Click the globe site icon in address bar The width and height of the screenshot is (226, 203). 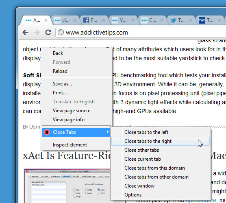(x=61, y=32)
